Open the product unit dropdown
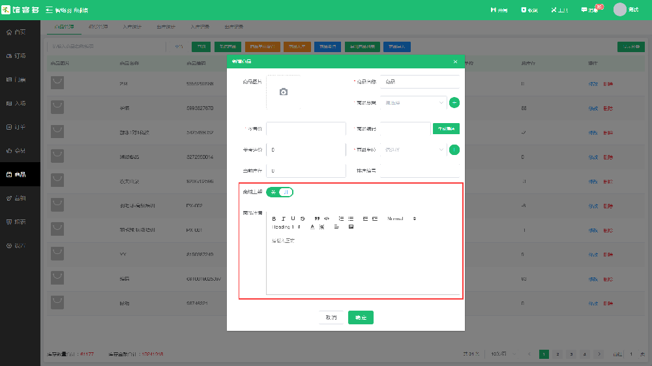The image size is (652, 366). click(x=413, y=150)
